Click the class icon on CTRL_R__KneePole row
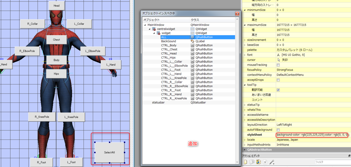 click(x=192, y=99)
